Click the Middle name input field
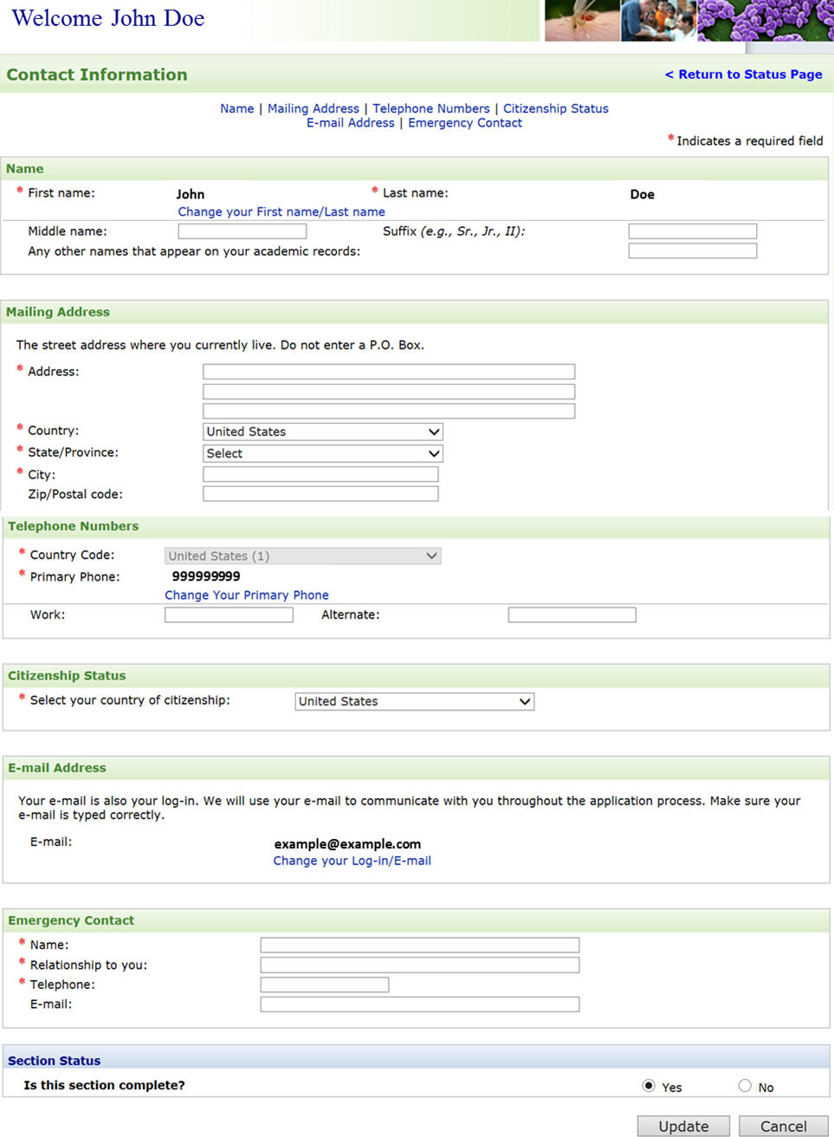 [242, 231]
